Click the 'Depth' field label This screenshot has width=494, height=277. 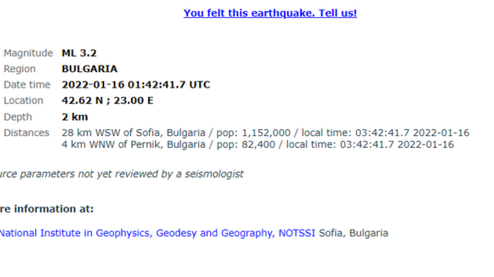18,117
